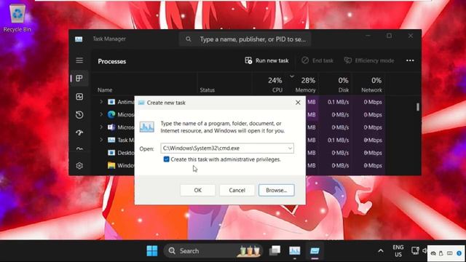Open the Open field dropdown arrow
This screenshot has width=466, height=262.
(290, 148)
